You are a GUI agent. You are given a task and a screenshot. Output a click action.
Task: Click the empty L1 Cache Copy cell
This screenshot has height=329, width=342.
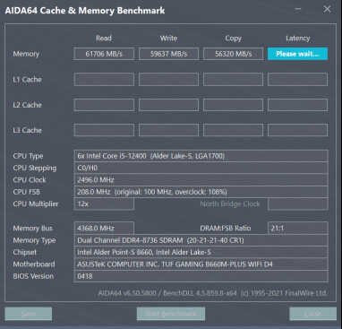[x=234, y=80]
